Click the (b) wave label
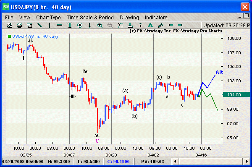The image size is (252, 167). (x=134, y=116)
